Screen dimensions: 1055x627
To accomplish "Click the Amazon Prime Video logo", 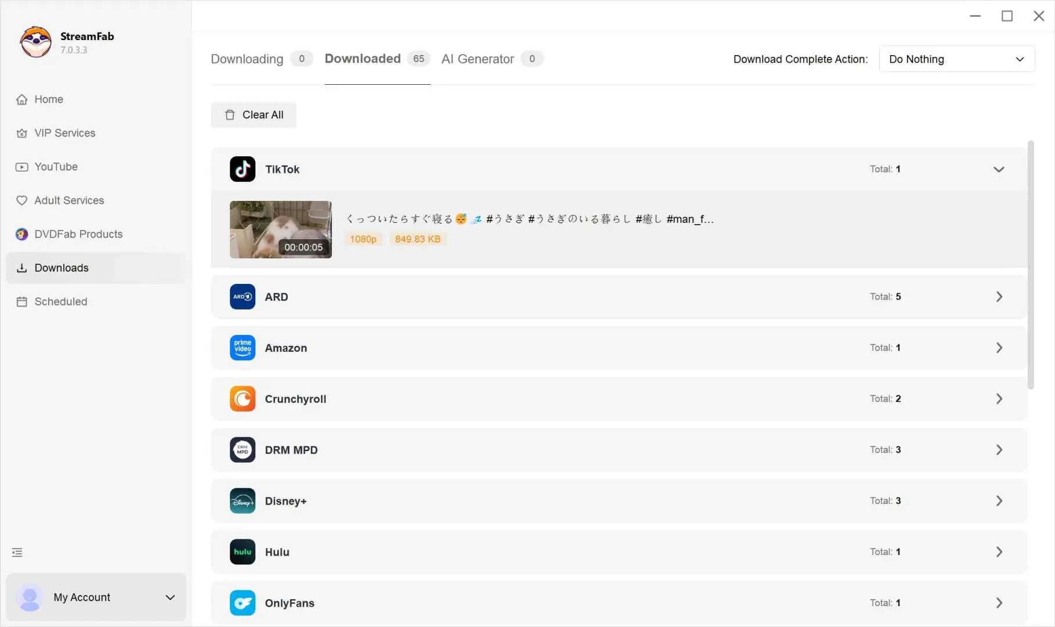I will click(243, 348).
